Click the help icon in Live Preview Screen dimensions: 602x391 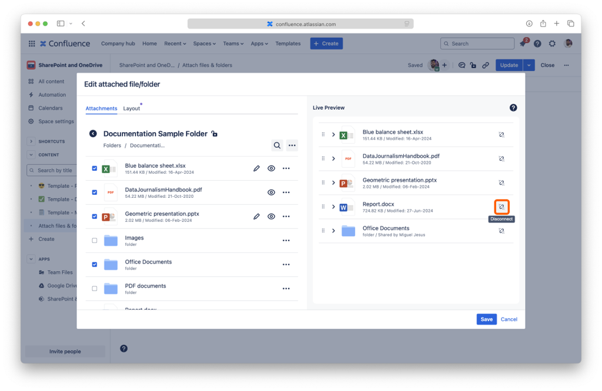point(513,108)
